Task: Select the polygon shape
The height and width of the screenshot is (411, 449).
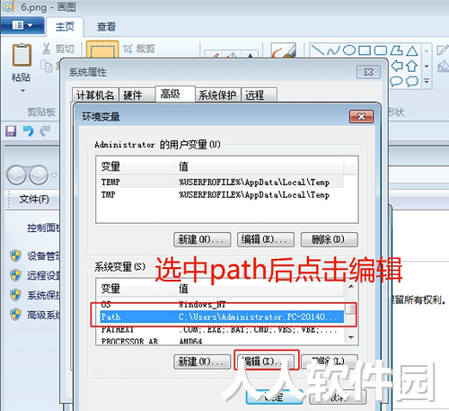Action: pos(396,50)
